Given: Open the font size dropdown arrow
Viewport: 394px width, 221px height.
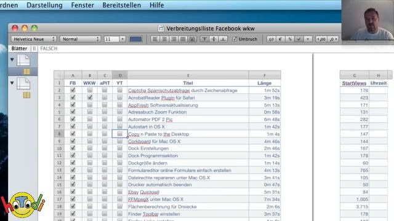Looking at the screenshot, I should 123,39.
